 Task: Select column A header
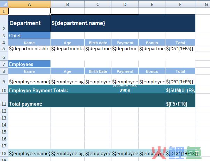pos(29,4)
